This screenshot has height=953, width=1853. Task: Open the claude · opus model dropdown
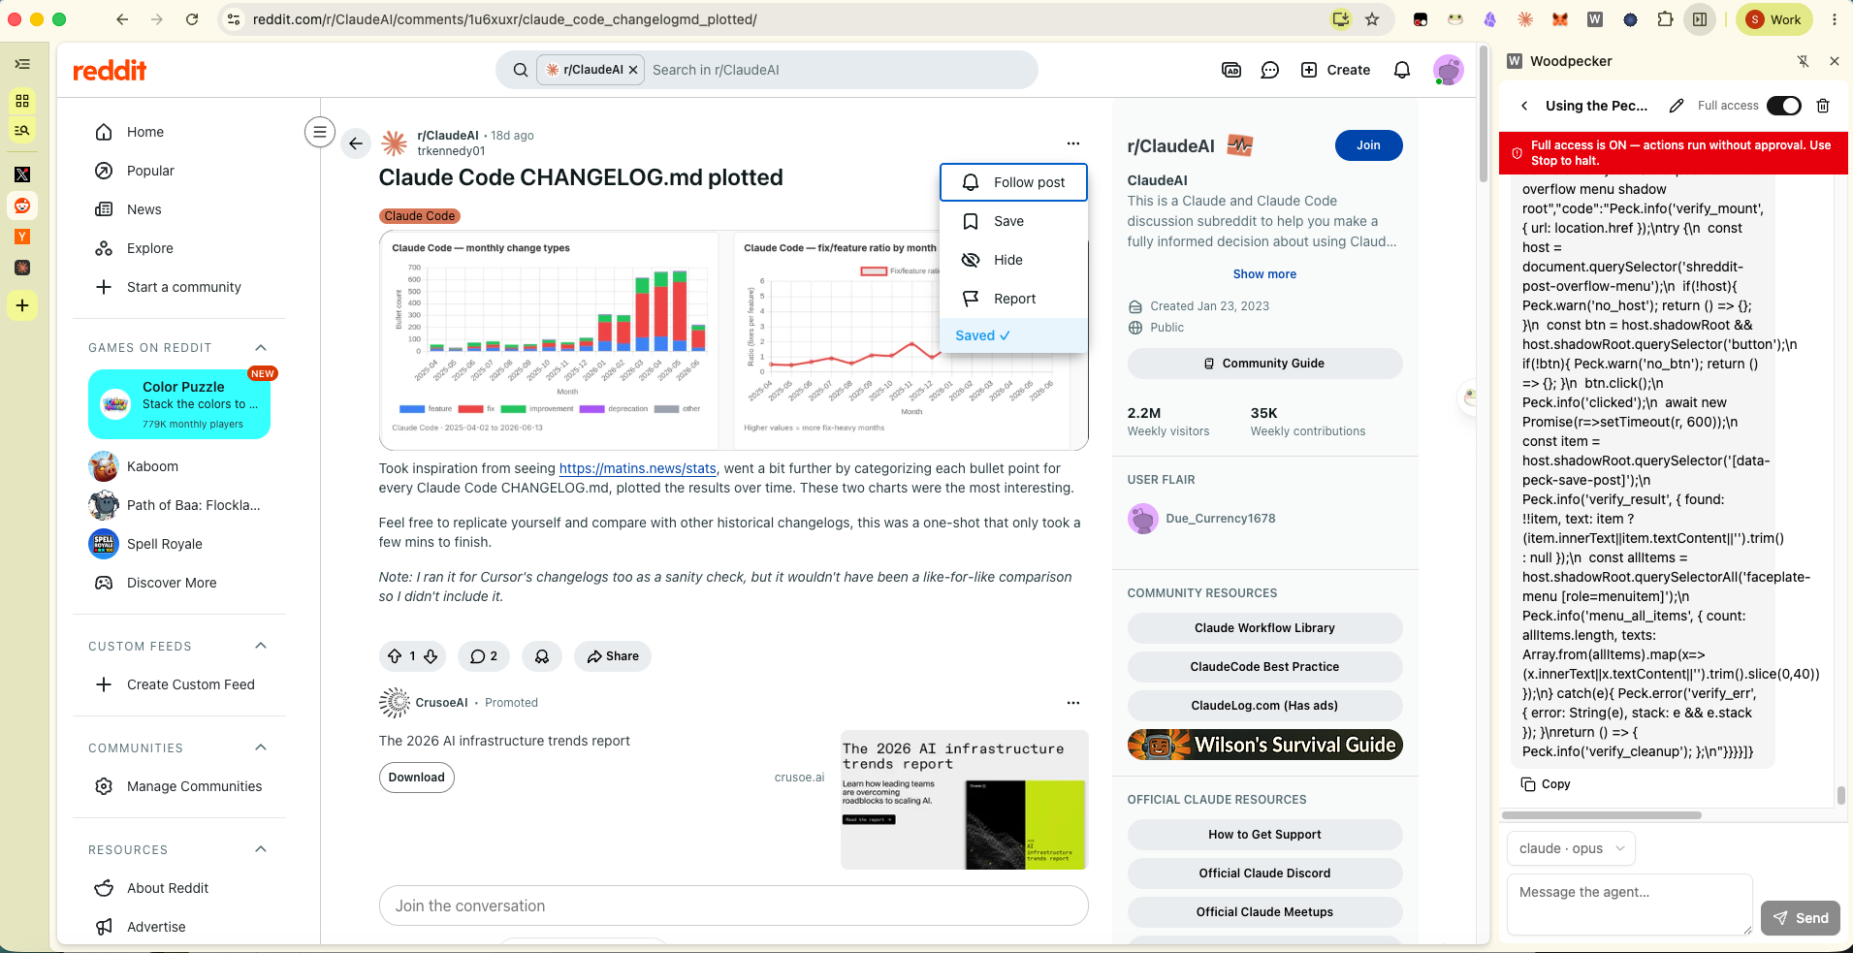[1571, 848]
